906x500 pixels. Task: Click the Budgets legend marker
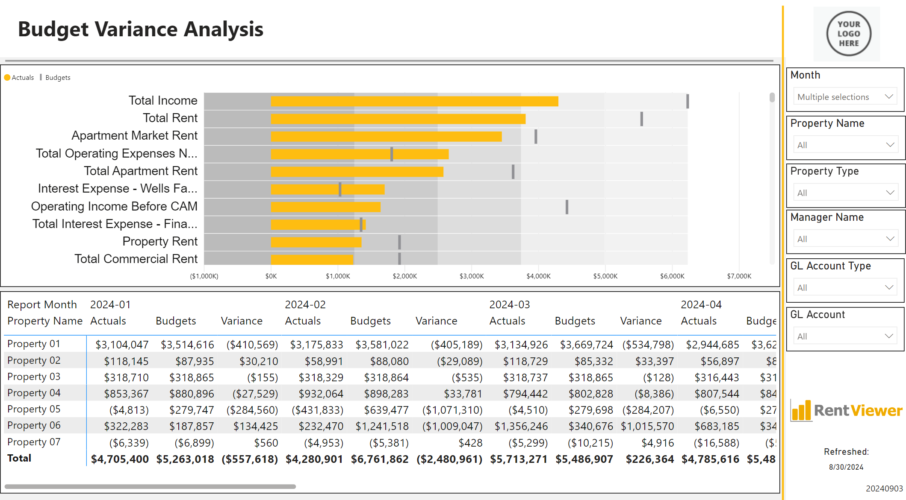(41, 77)
